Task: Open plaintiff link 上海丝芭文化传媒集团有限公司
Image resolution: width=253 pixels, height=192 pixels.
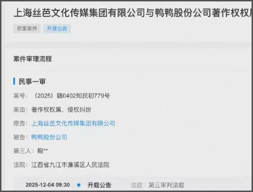Action: (x=73, y=124)
